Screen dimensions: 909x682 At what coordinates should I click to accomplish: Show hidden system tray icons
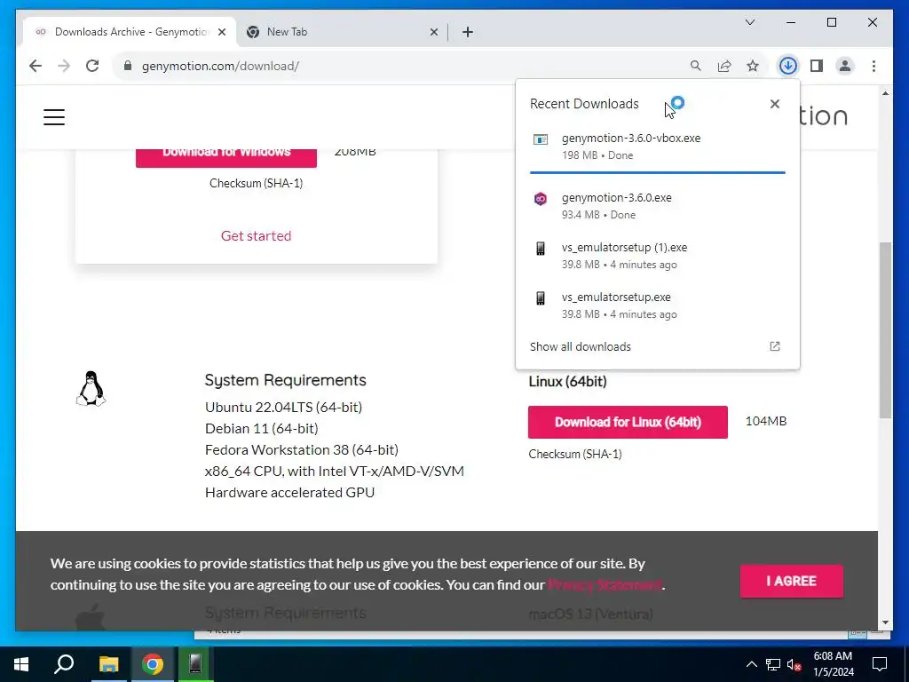(x=751, y=664)
